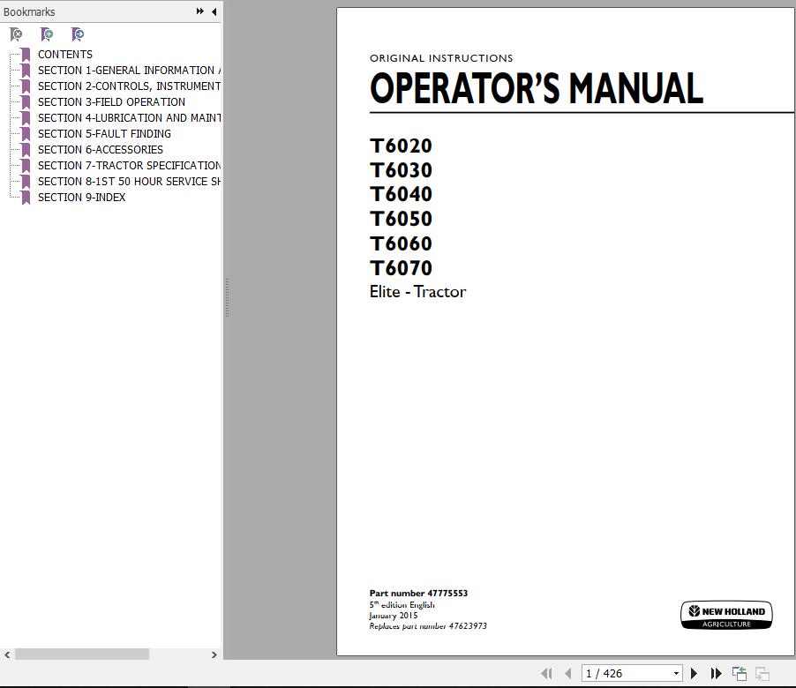The height and width of the screenshot is (688, 796).
Task: Click the add new bookmark icon
Action: click(47, 34)
